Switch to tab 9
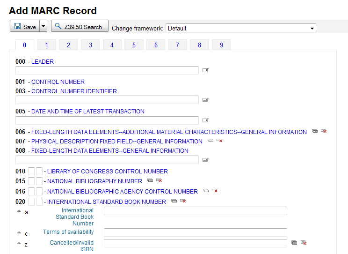The image size is (348, 254). coord(221,45)
